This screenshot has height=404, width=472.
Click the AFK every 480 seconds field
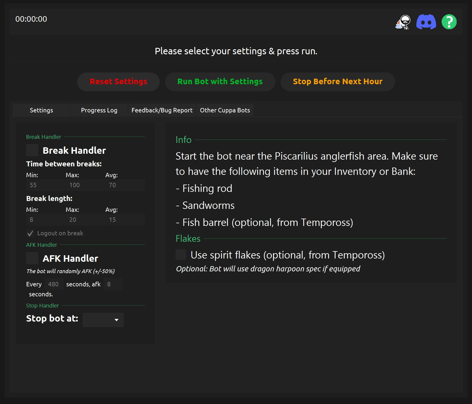[x=54, y=284]
